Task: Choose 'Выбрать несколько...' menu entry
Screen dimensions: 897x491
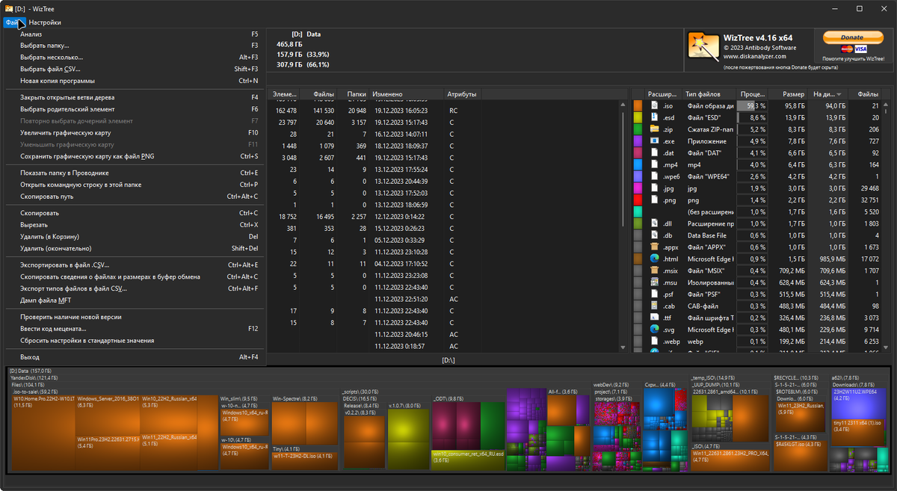Action: (135, 57)
